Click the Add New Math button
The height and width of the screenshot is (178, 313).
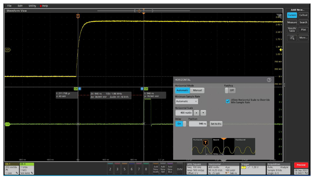tap(156, 169)
